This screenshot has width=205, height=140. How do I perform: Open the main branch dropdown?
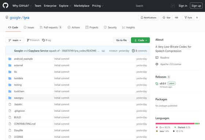[15, 40]
